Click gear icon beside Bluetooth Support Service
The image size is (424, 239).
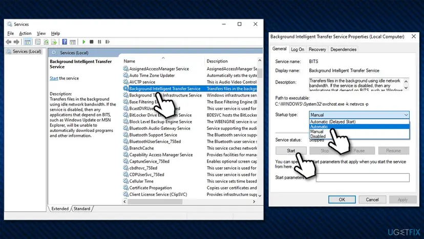pos(125,135)
